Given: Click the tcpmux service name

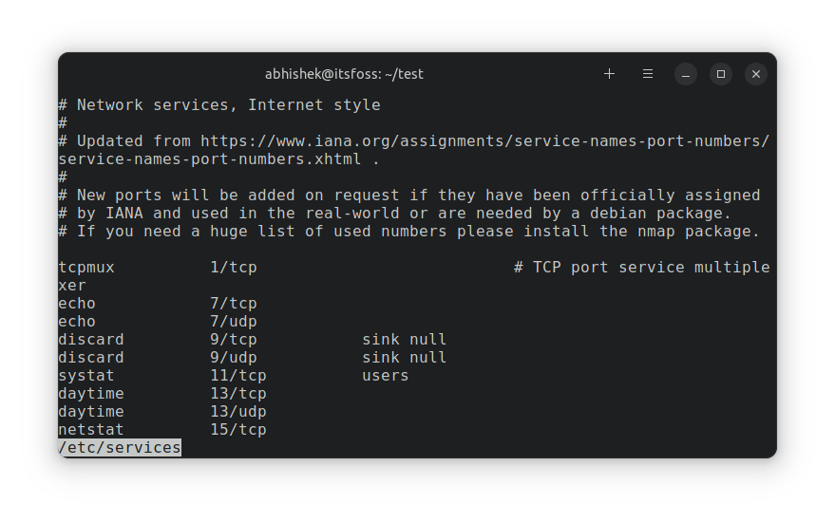Looking at the screenshot, I should (x=86, y=268).
